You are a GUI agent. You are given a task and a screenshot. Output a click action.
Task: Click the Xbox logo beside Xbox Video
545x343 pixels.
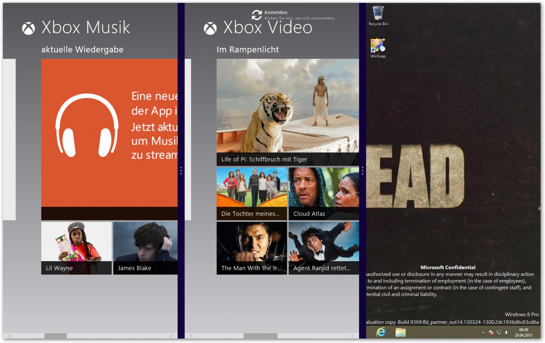210,28
